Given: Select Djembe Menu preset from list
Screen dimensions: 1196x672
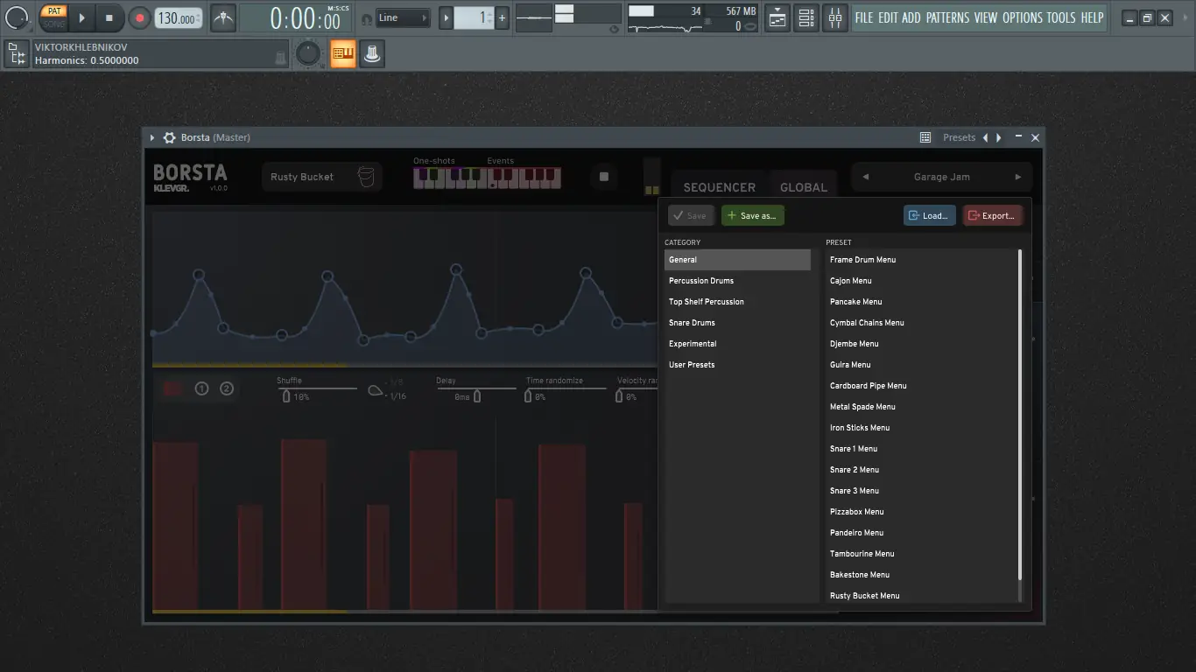Looking at the screenshot, I should click(854, 344).
